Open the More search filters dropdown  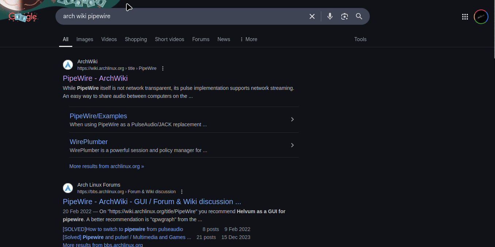[x=248, y=39]
